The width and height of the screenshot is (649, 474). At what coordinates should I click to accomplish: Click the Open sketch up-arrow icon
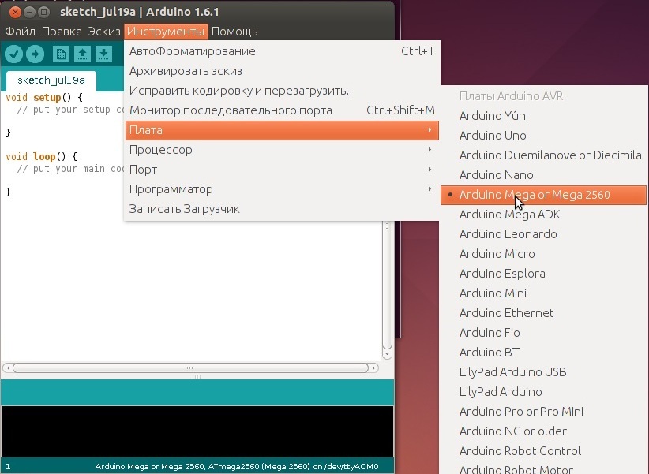82,54
